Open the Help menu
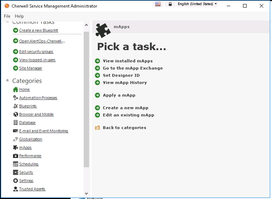The image size is (272, 199). click(x=19, y=16)
